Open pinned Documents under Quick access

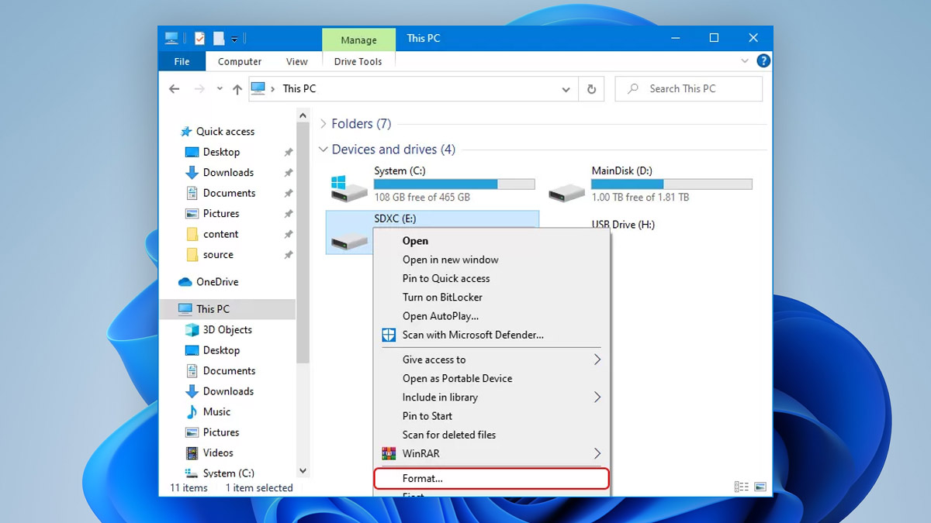coord(229,193)
